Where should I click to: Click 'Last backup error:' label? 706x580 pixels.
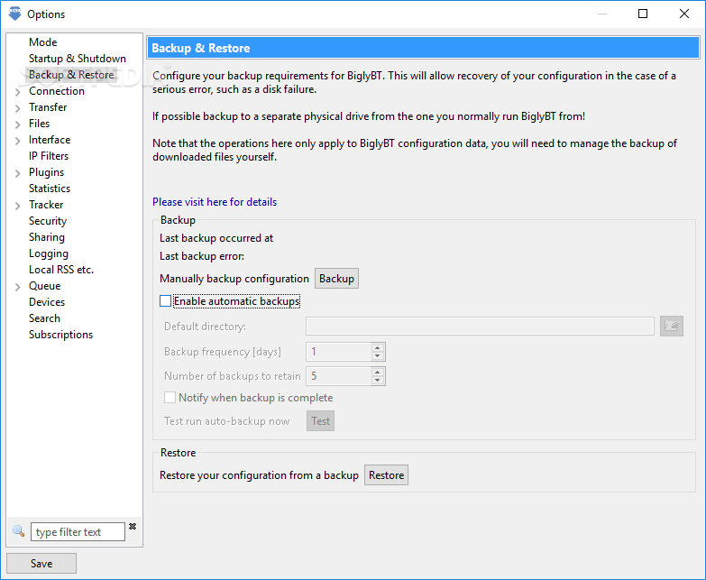click(x=202, y=256)
